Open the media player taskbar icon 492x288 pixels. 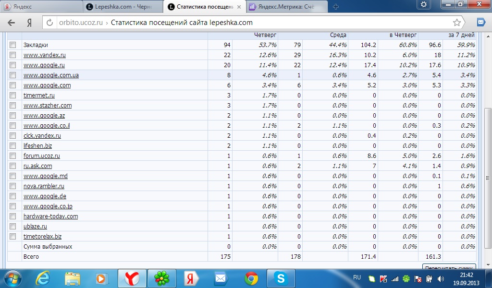coord(101,278)
